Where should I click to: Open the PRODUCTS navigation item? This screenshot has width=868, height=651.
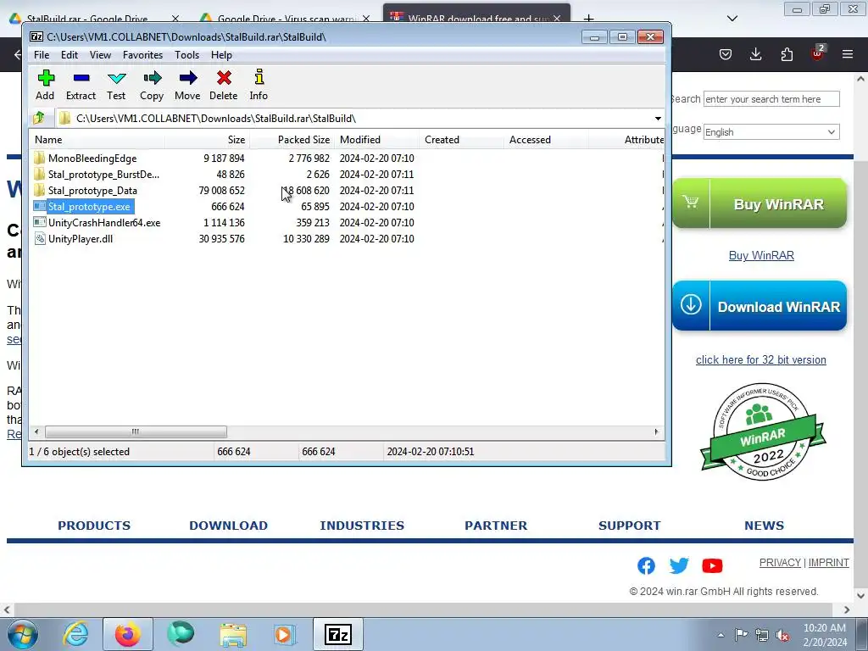coord(94,526)
